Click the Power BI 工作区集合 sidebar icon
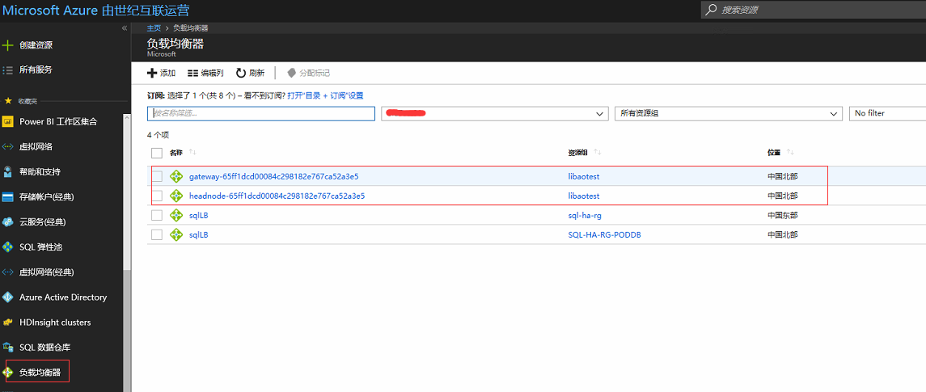926x392 pixels. click(x=8, y=122)
